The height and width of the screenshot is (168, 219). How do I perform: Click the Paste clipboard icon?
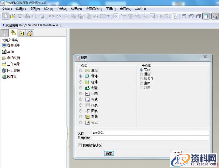pos(81,16)
